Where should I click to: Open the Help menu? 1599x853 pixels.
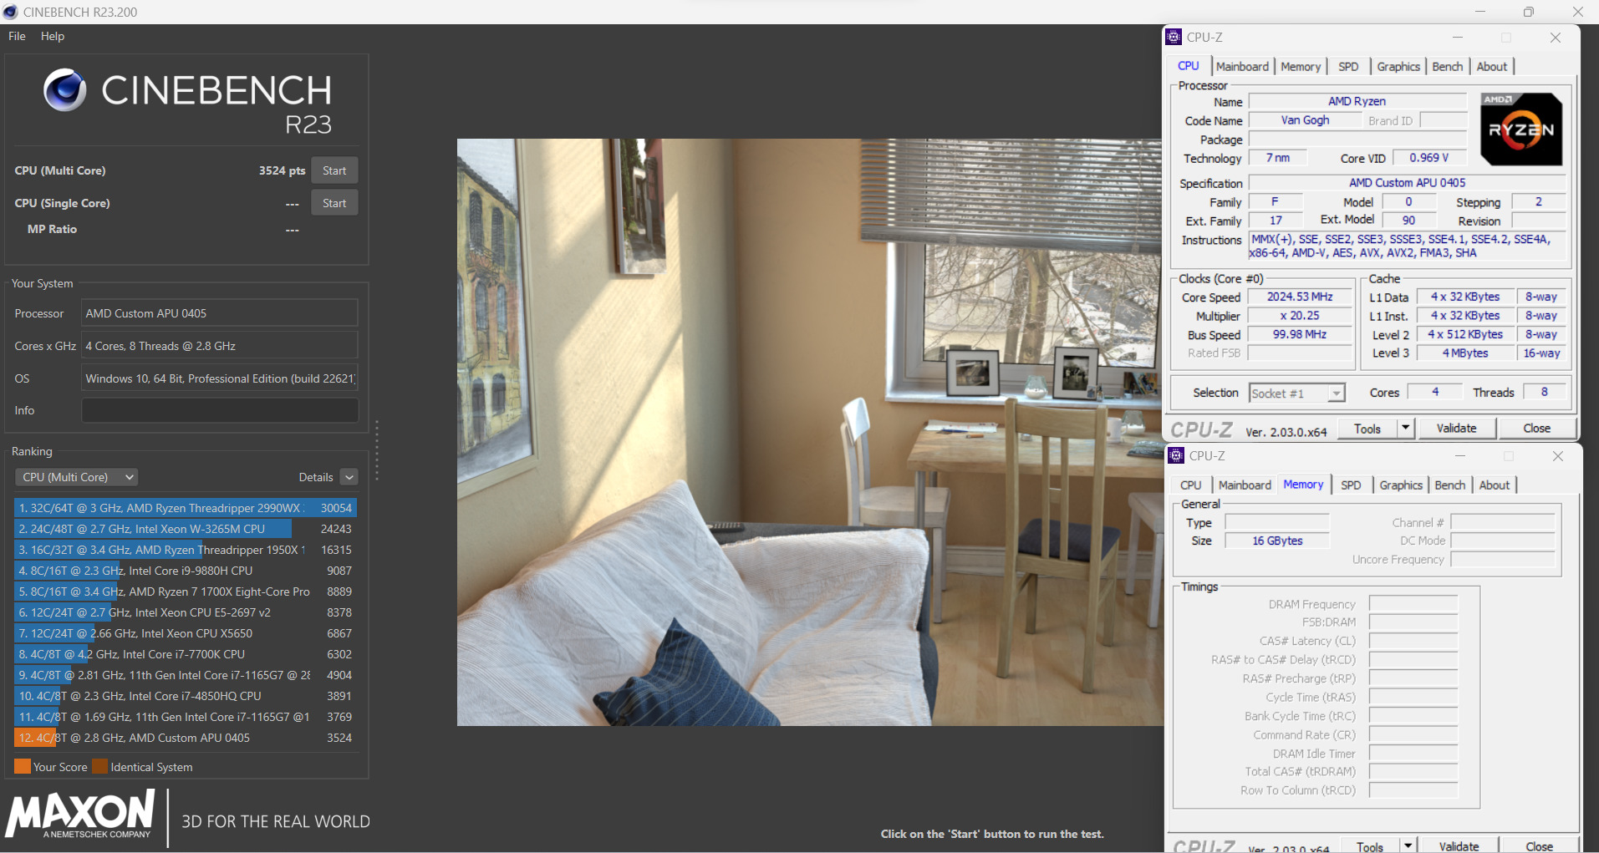point(53,36)
